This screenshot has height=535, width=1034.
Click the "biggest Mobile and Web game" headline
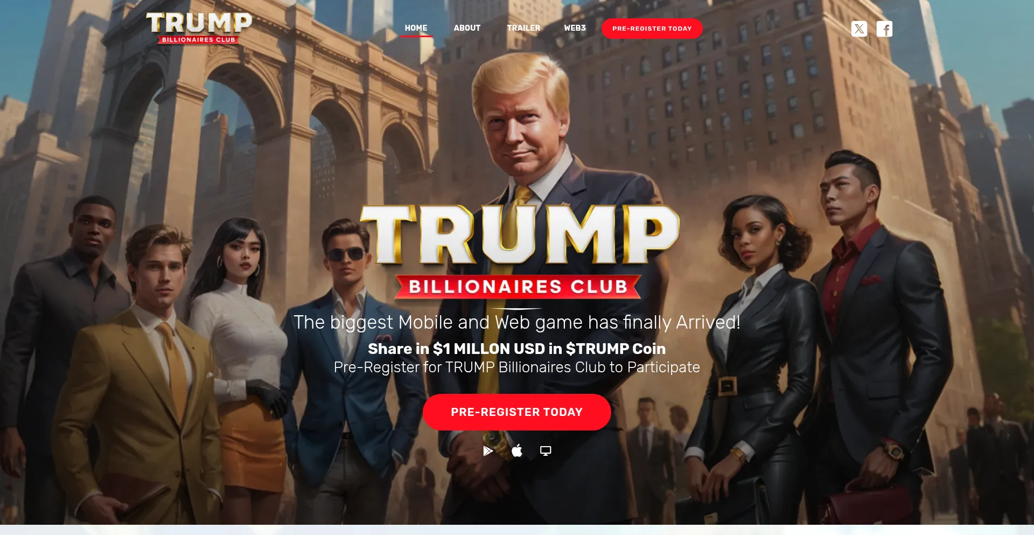pyautogui.click(x=517, y=322)
